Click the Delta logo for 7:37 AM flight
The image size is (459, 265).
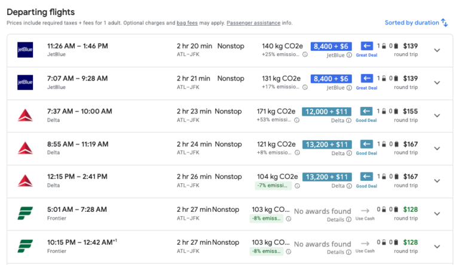coord(25,115)
